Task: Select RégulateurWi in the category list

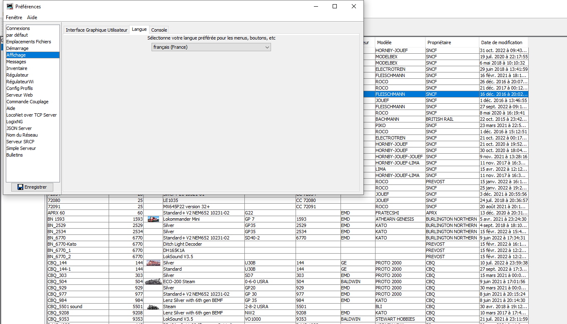Action: coord(32,82)
